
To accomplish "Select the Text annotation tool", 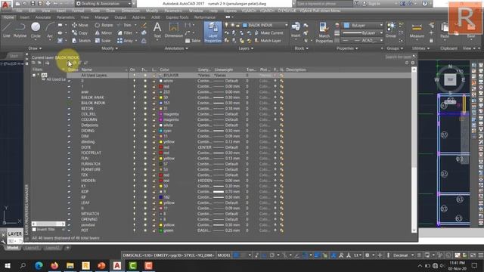I will (x=157, y=30).
